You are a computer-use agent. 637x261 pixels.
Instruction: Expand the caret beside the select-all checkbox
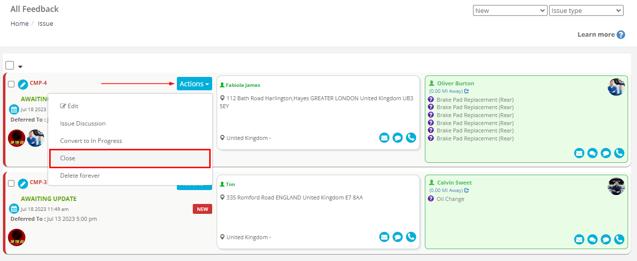click(20, 66)
